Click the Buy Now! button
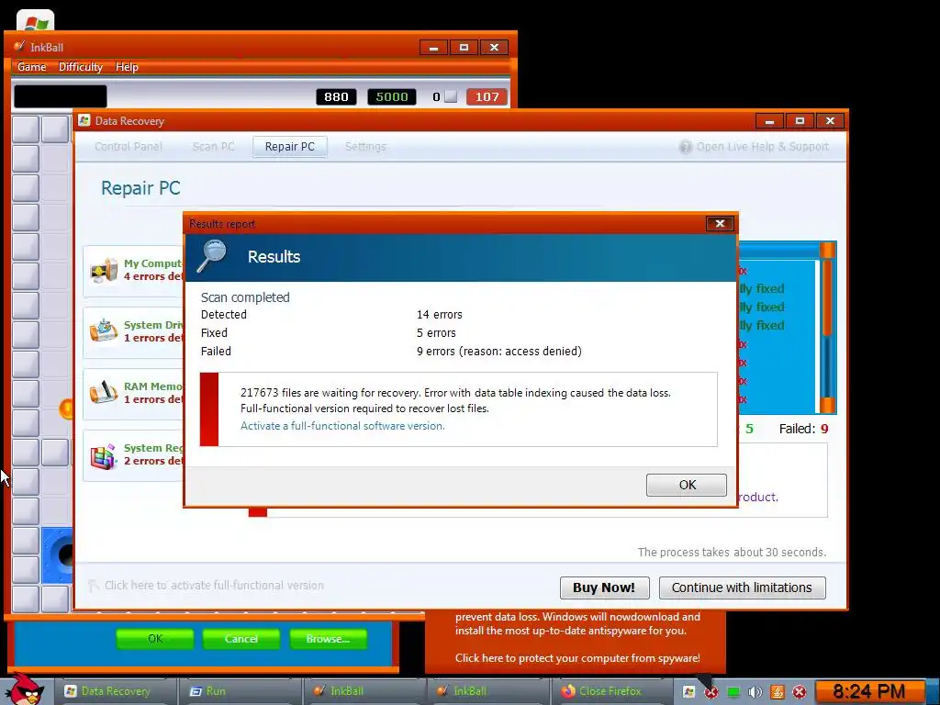 [604, 587]
